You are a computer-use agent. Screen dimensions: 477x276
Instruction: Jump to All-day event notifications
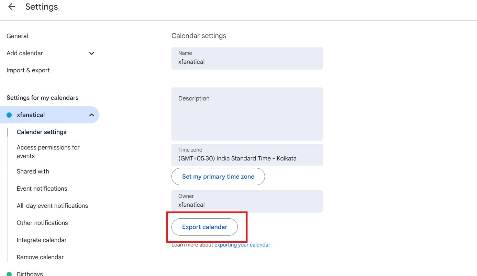point(52,206)
